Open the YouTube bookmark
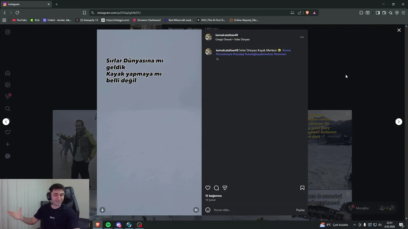The width and height of the screenshot is (408, 229). coord(19,20)
